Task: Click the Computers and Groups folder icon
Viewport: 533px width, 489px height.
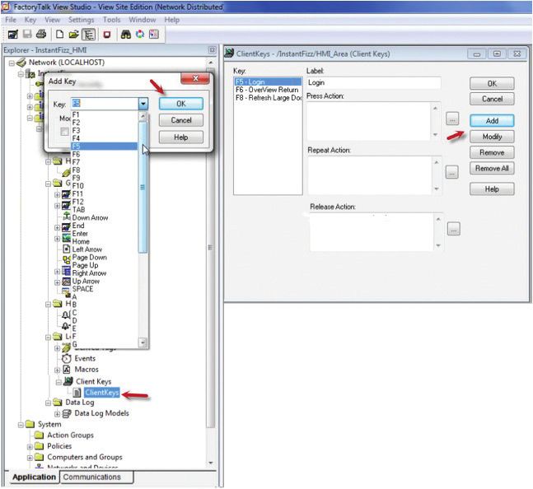Action: (x=40, y=457)
